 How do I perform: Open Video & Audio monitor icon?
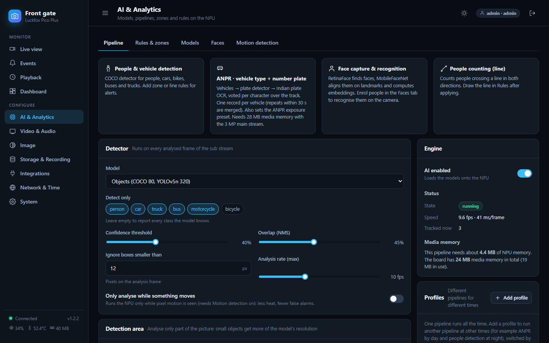click(x=13, y=131)
